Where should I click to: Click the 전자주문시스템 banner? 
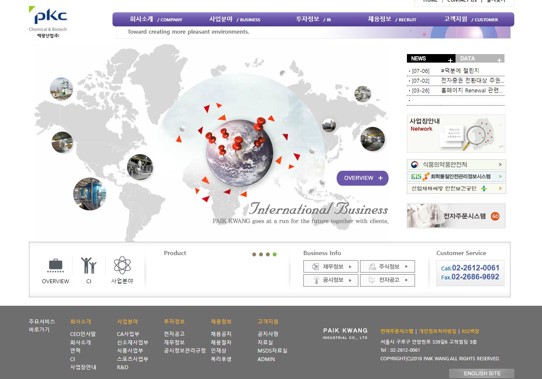(x=456, y=216)
